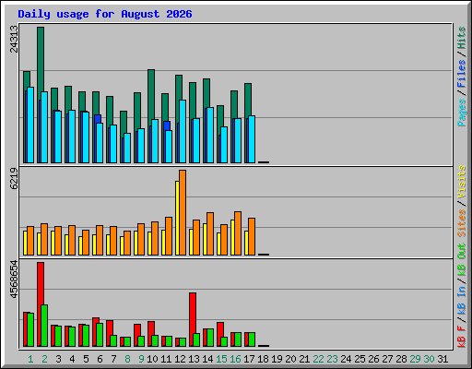This screenshot has width=472, height=369.
Task: Click day 9 on the x-axis
Action: [141, 359]
